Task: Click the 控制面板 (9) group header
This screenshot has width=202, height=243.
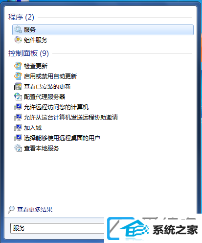Action: click(28, 53)
